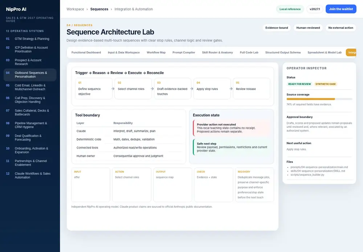Image resolution: width=363 pixels, height=252 pixels.
Task: Click the Claude layer row
Action: tap(129, 131)
